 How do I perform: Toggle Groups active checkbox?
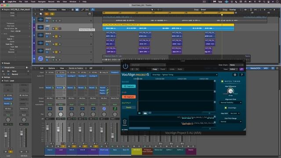(x=3, y=68)
